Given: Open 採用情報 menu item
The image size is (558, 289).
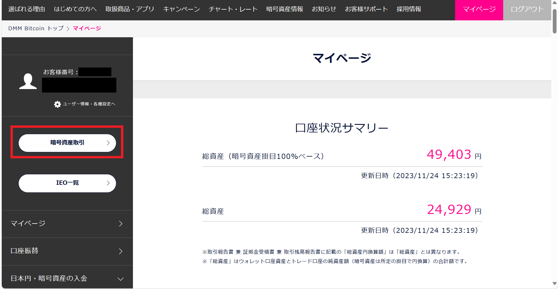Looking at the screenshot, I should pos(409,9).
